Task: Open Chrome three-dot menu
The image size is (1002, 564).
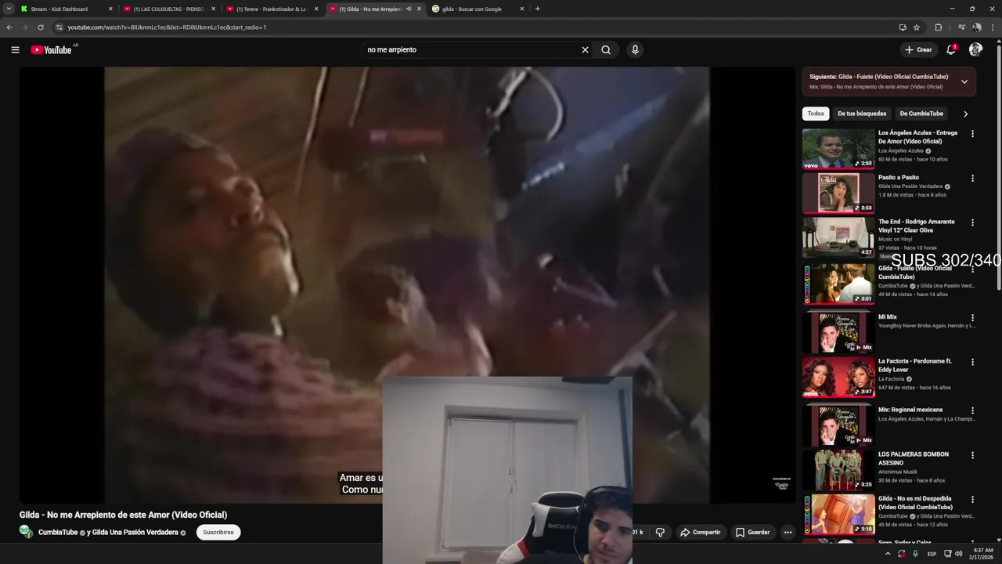Action: (x=993, y=27)
